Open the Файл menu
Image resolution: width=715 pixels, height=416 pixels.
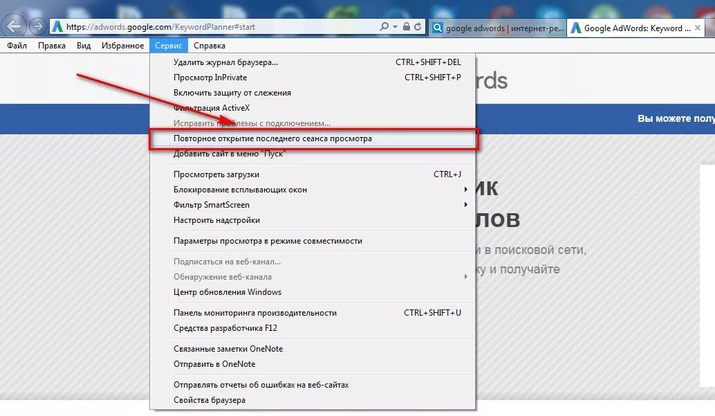(x=17, y=46)
